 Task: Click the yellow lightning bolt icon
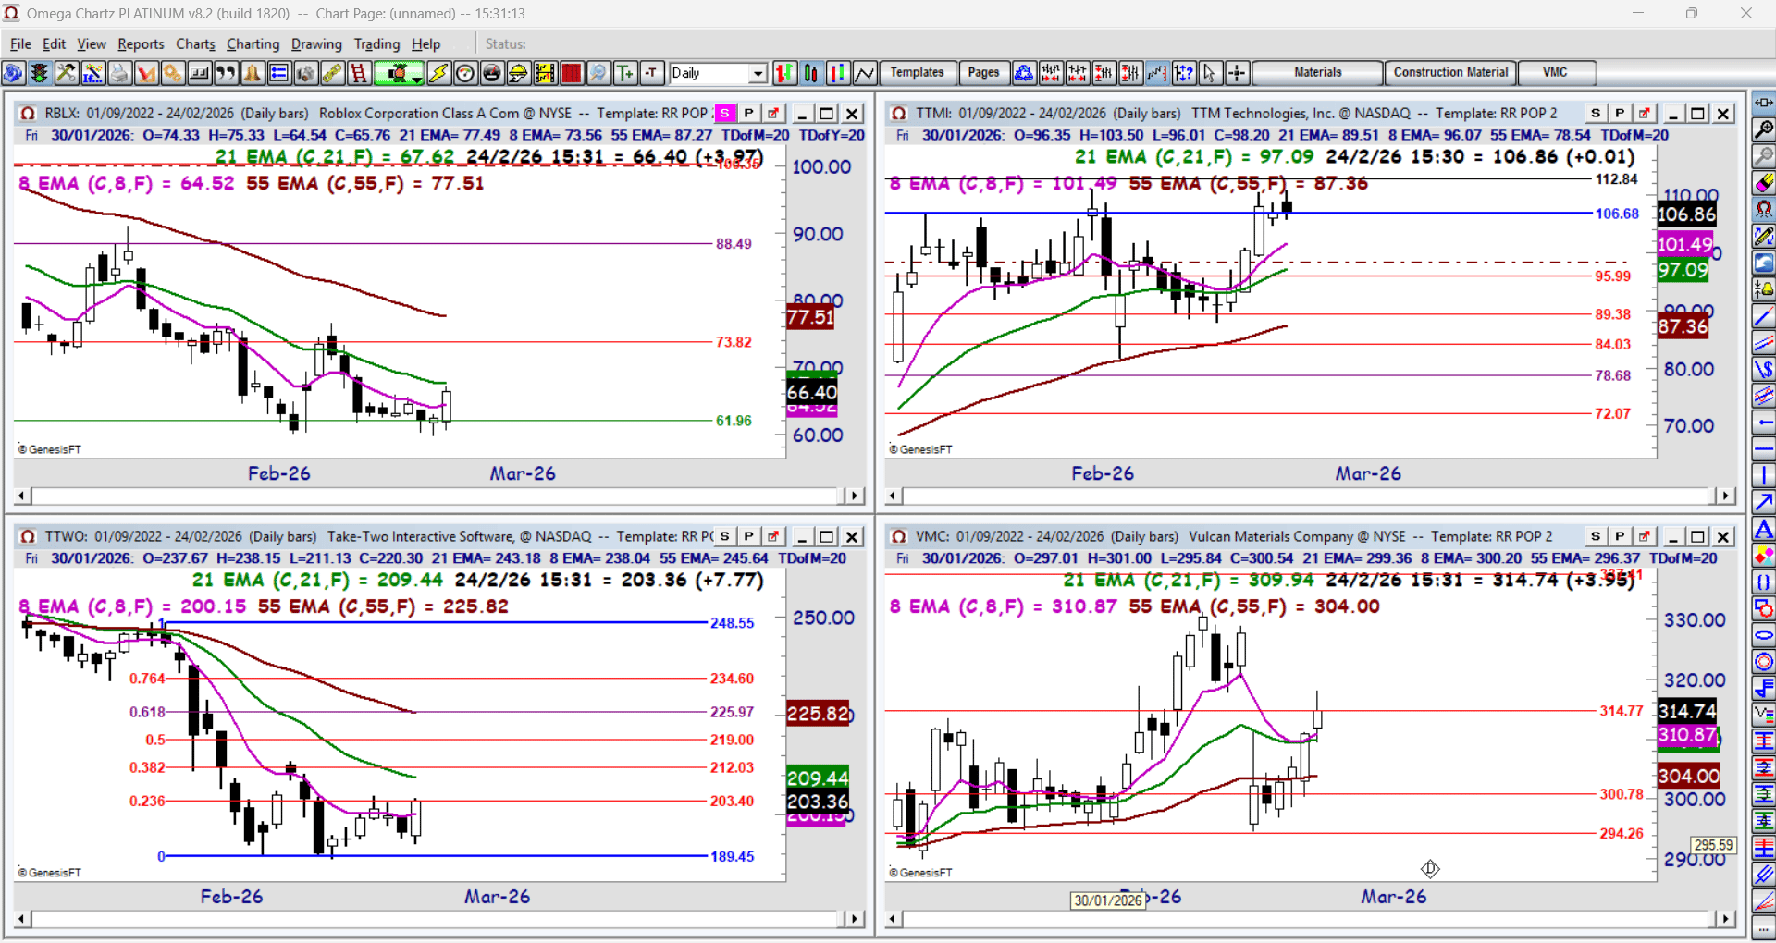[x=438, y=73]
